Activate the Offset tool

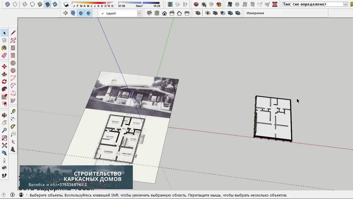click(4, 104)
